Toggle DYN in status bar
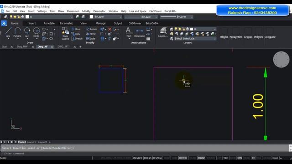The image size is (292, 164). (x=240, y=158)
